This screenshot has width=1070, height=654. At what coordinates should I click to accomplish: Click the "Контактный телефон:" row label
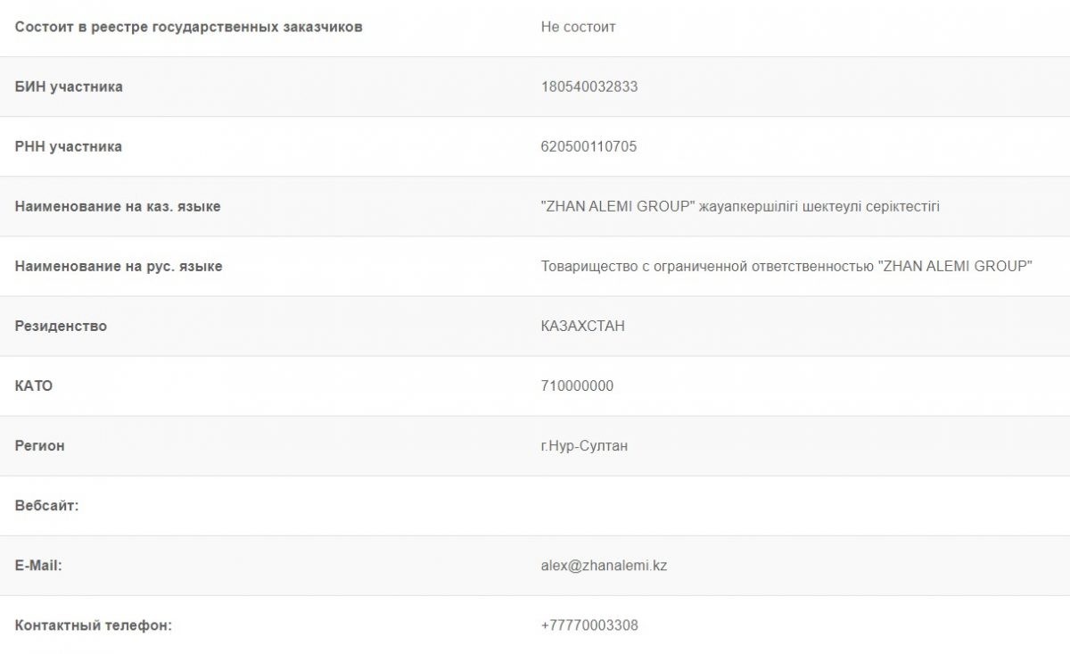(x=94, y=625)
